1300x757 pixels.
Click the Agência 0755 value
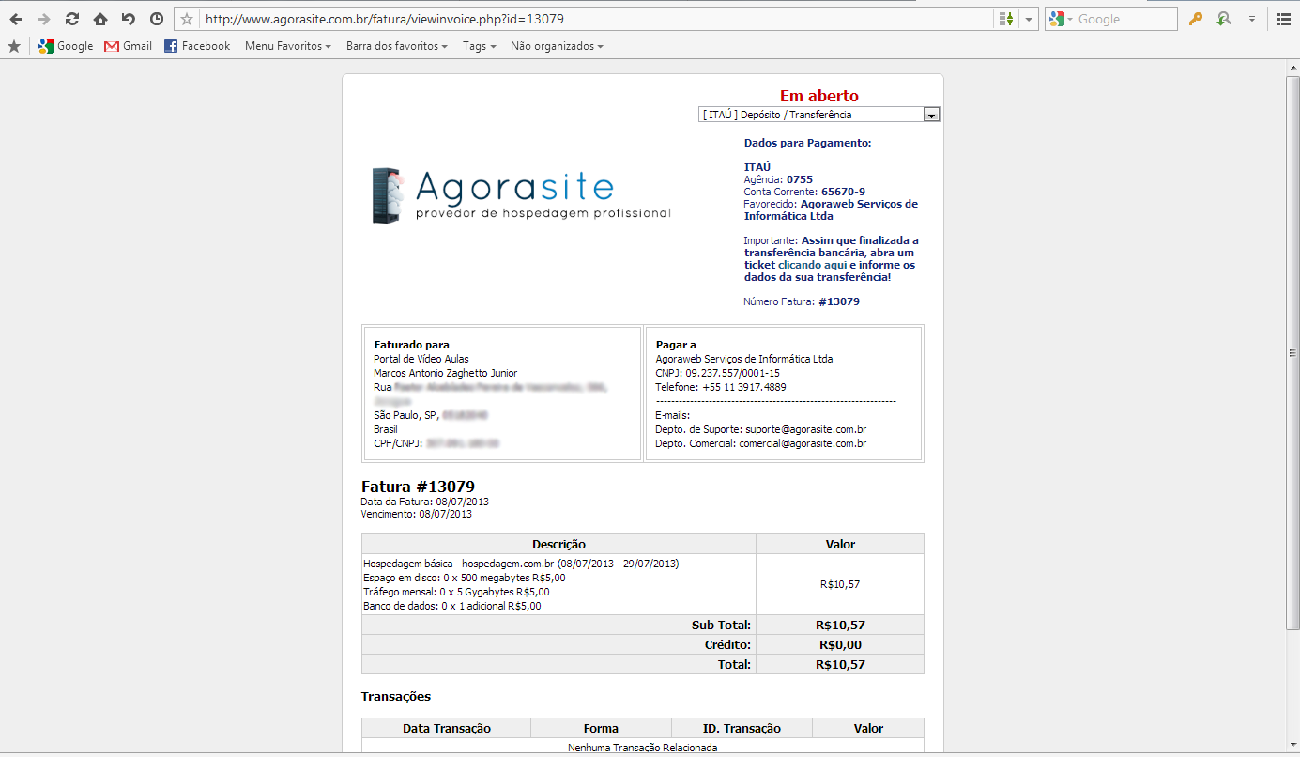coord(800,179)
